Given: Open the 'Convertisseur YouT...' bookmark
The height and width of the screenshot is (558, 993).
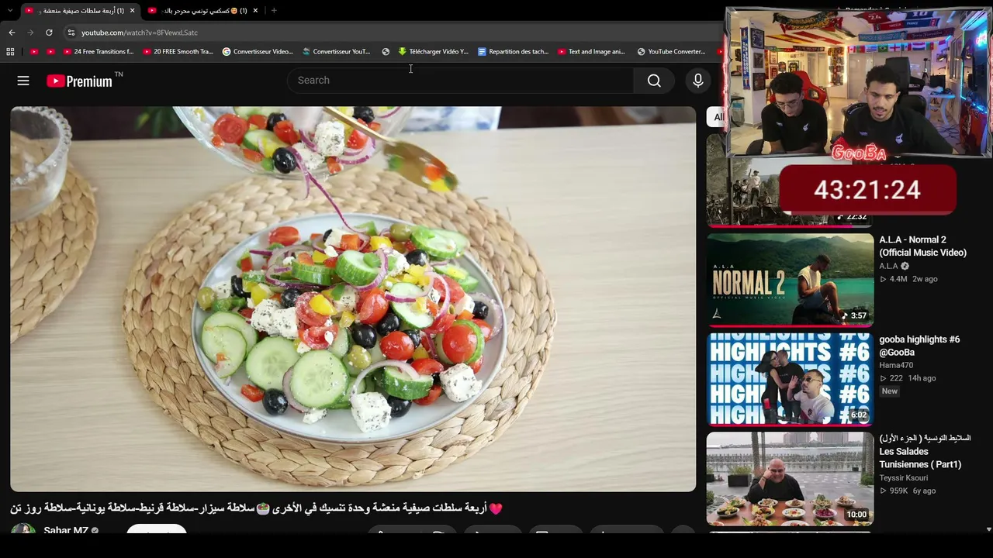Looking at the screenshot, I should (337, 52).
